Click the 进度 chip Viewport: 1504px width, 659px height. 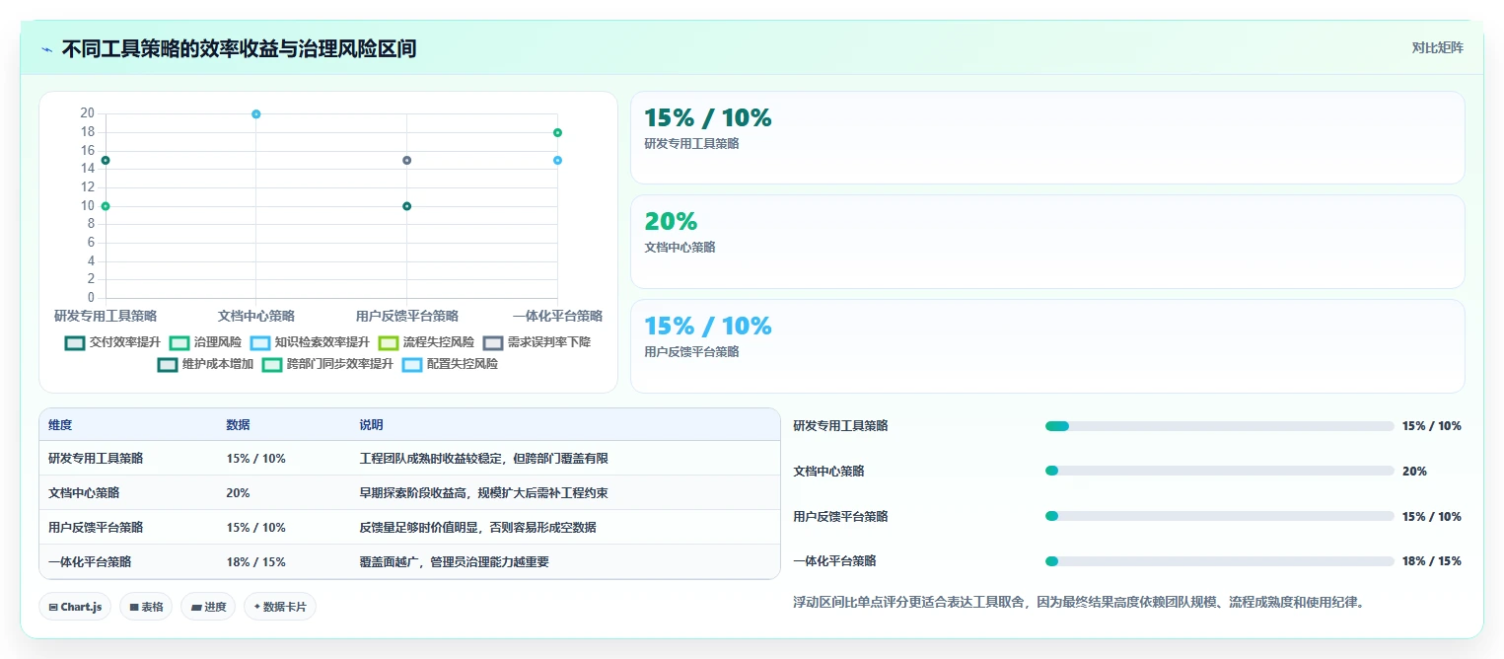[x=208, y=607]
